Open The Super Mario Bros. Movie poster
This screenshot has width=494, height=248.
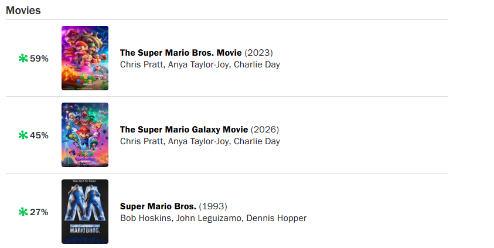click(85, 58)
